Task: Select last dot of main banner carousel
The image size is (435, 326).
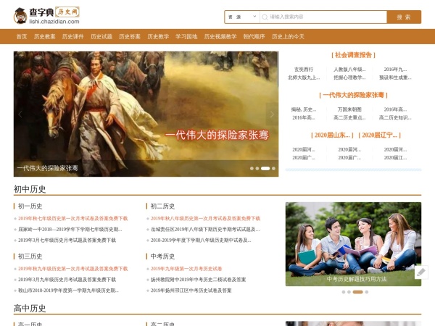Action: pyautogui.click(x=273, y=168)
